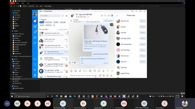Click the Windows Start button

point(12,96)
